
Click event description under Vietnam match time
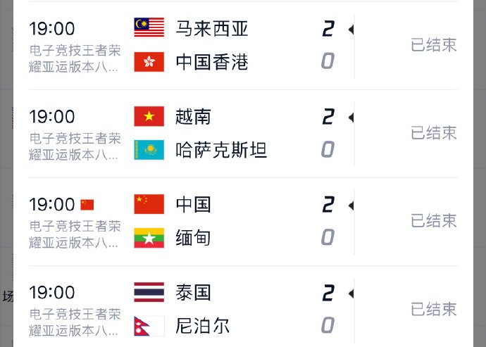point(75,146)
